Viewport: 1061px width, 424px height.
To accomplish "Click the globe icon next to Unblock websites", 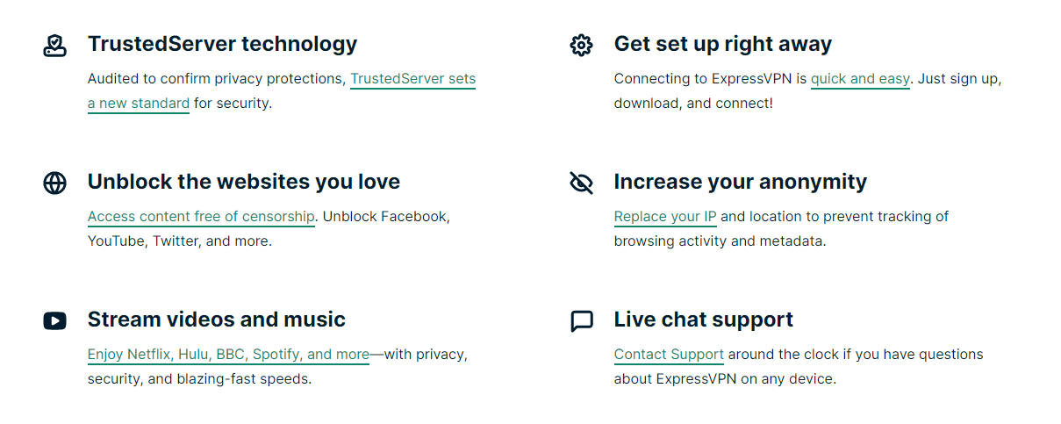I will click(x=54, y=183).
